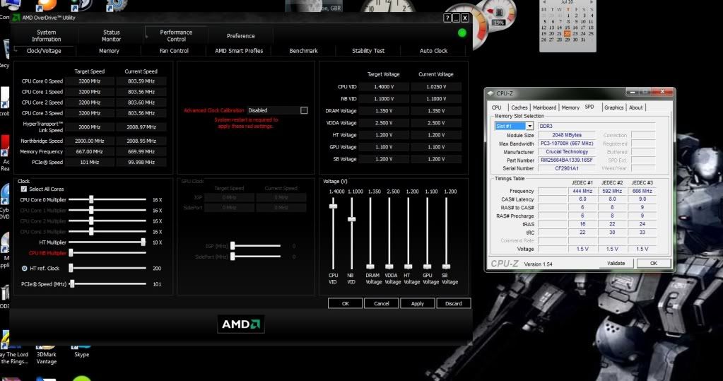Viewport: 723px width, 381px height.
Task: Tick the Advanced Clock Calibration checkbox
Action: (x=304, y=110)
